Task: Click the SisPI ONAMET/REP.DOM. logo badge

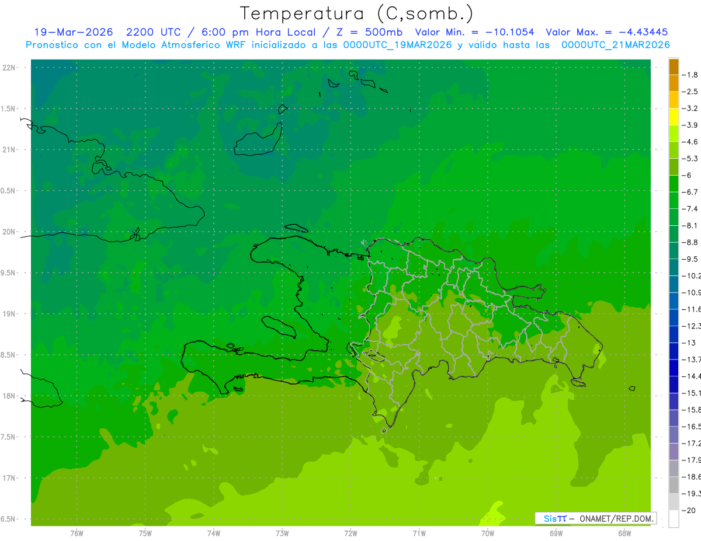Action: [x=596, y=518]
